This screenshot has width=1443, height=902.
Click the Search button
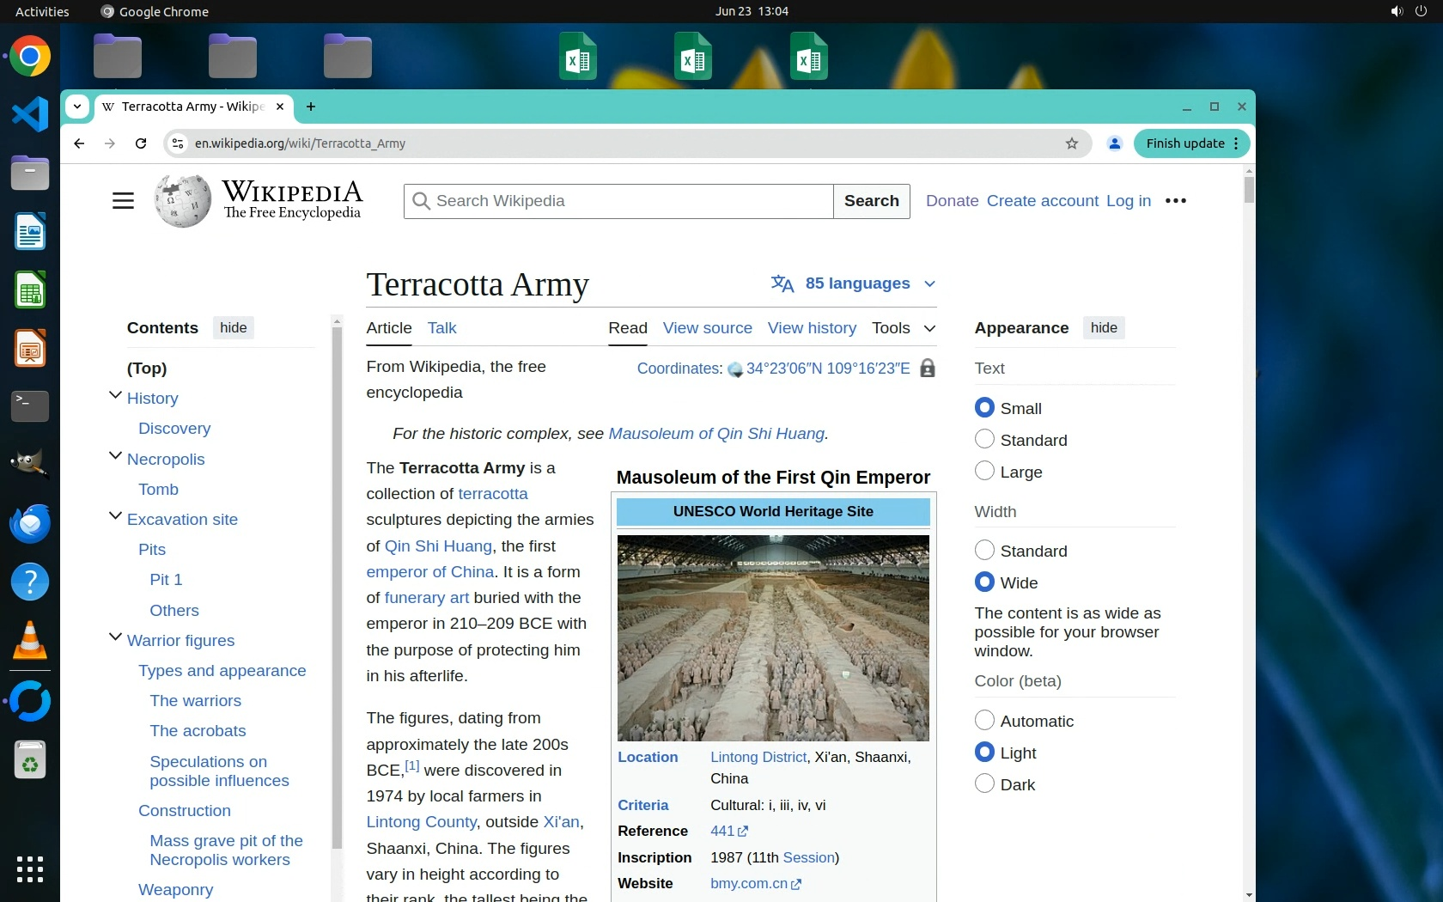(x=871, y=201)
